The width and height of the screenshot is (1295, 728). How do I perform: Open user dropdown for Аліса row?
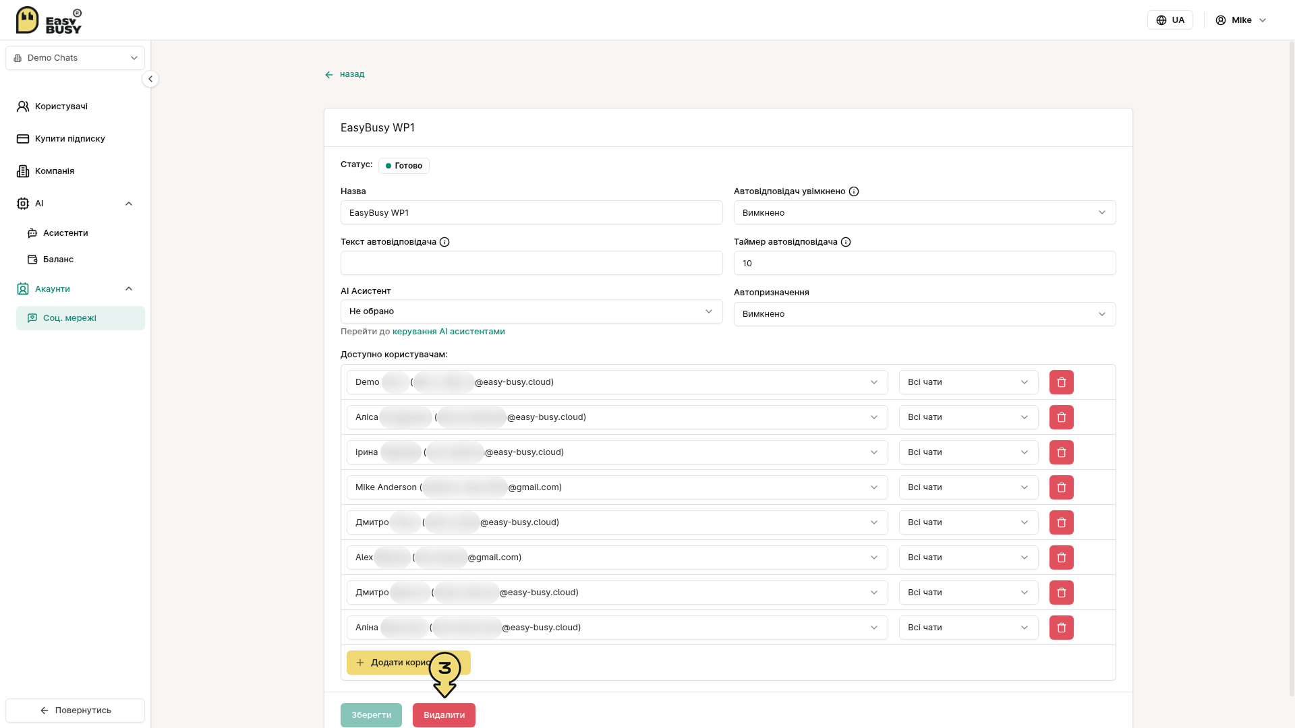coord(617,417)
